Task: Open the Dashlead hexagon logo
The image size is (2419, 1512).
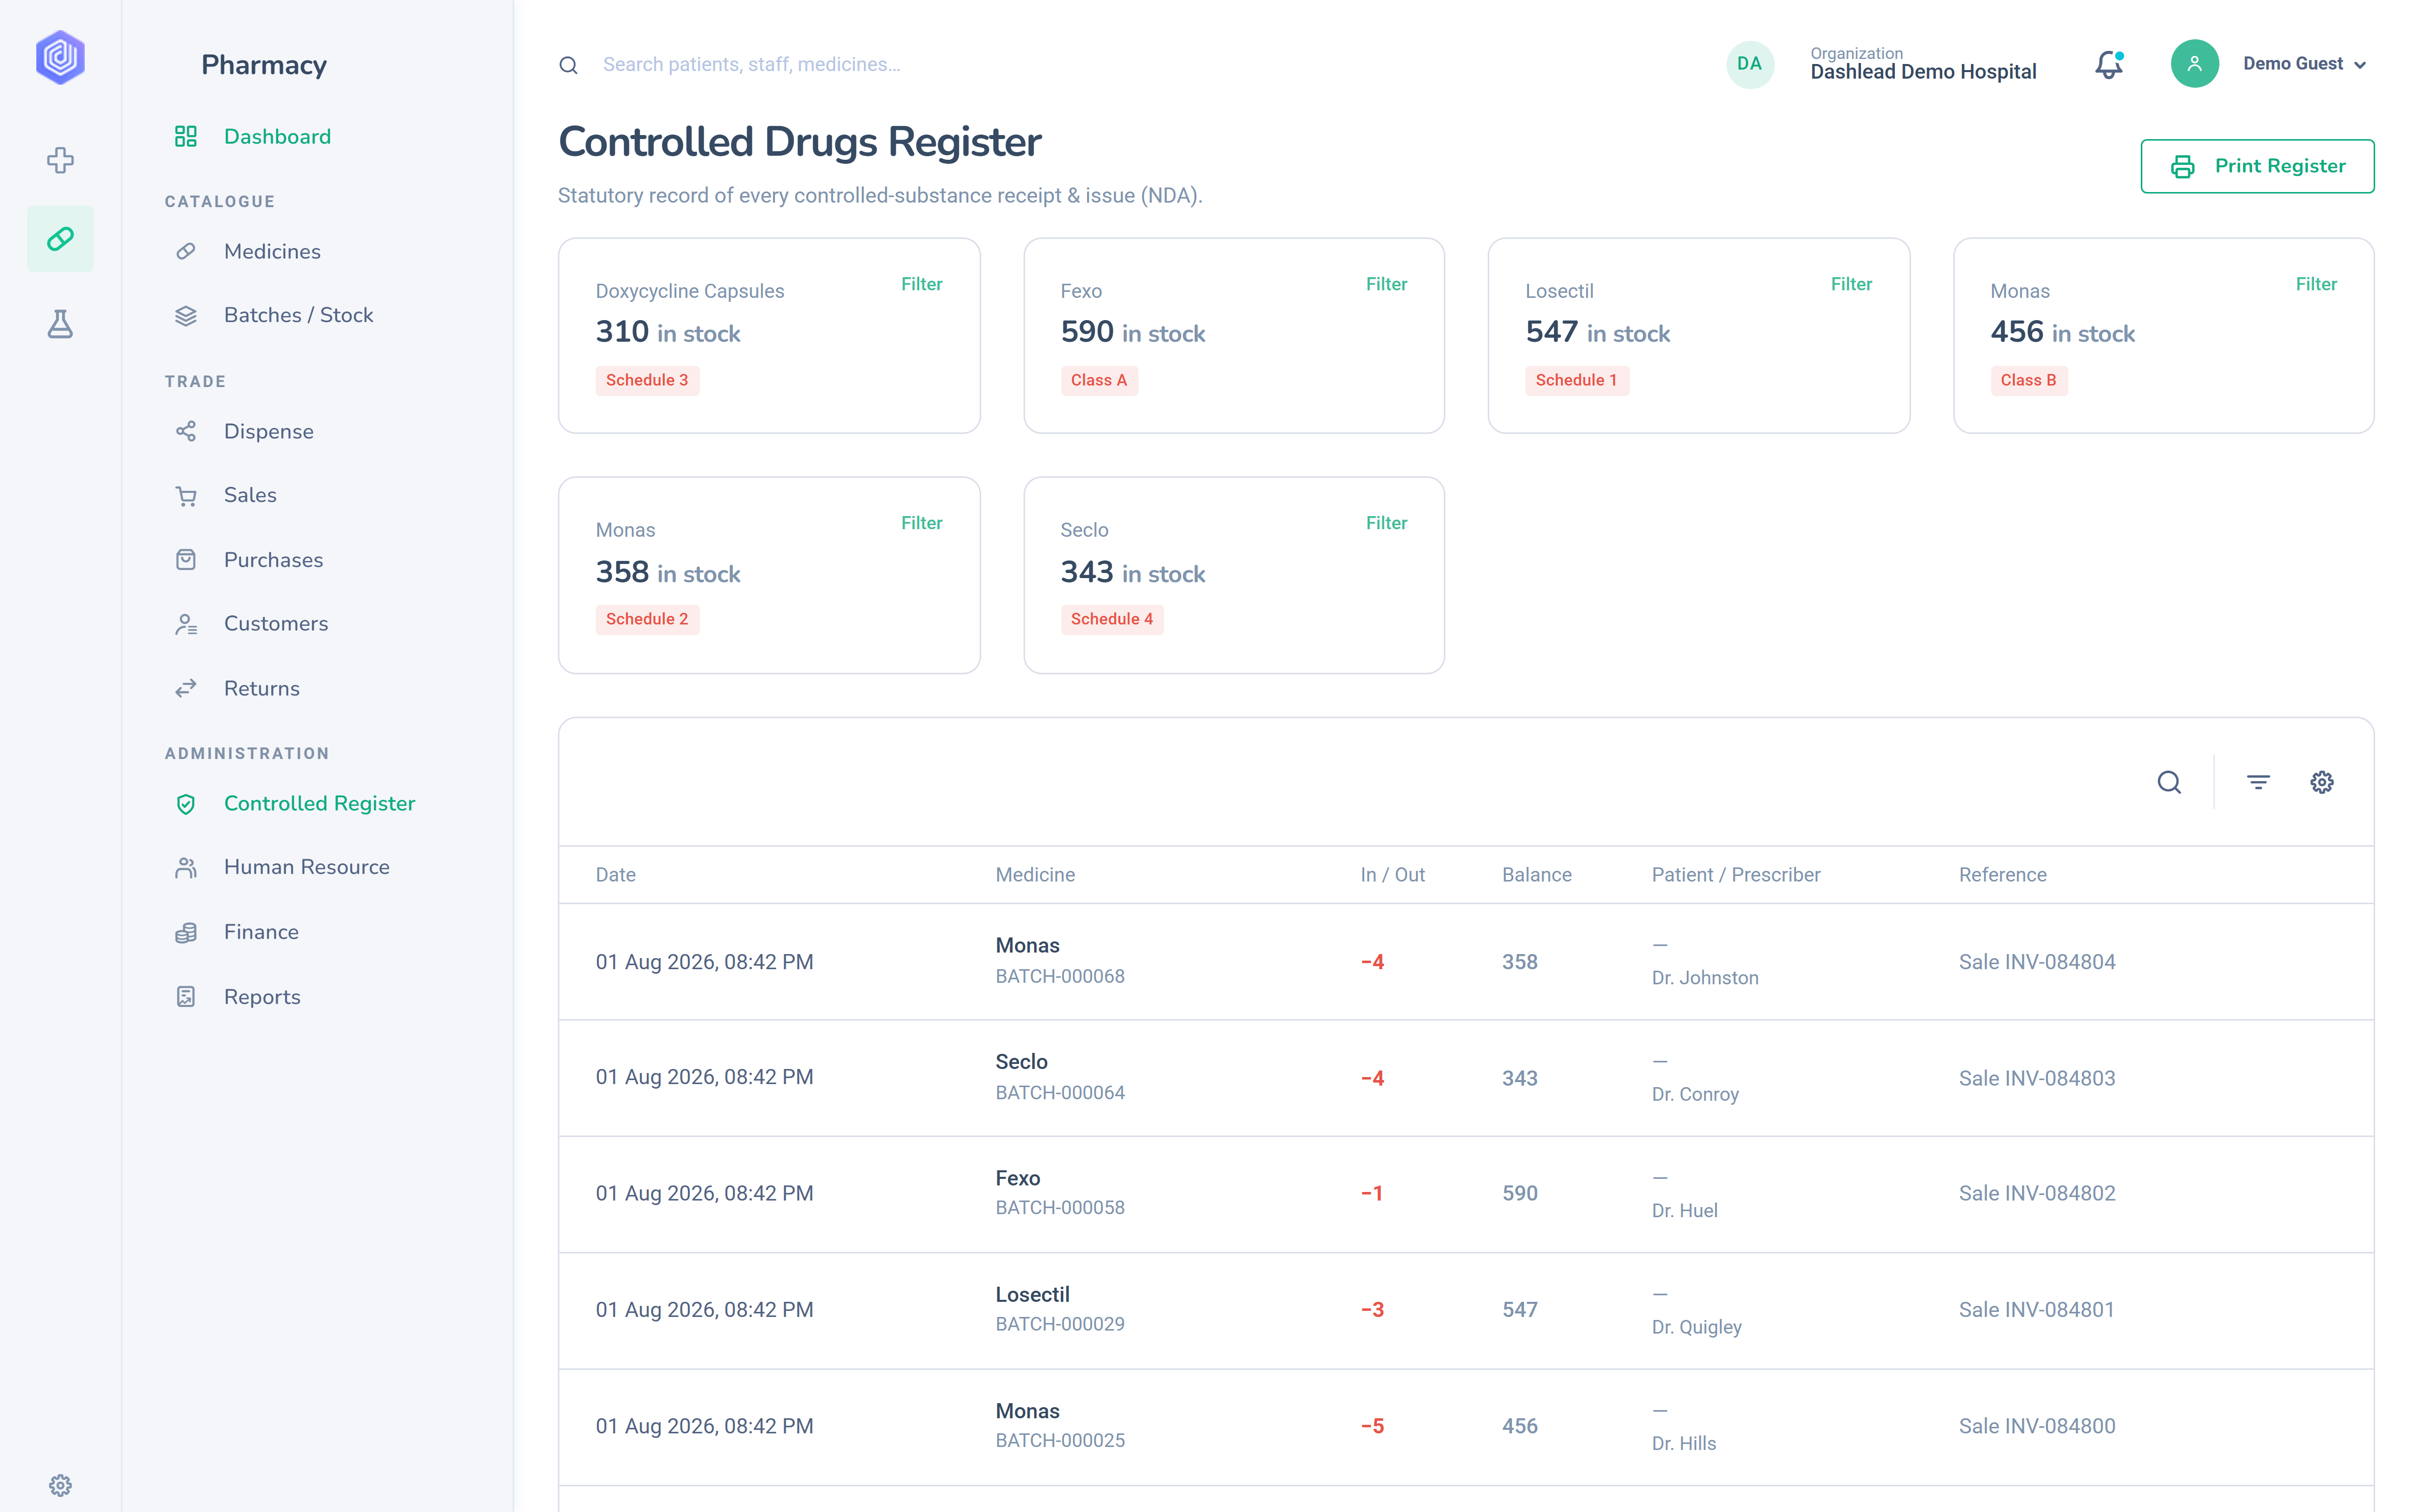Action: (x=60, y=57)
